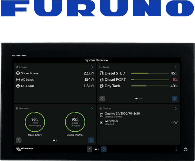
Task: Select the Generator device icon
Action: tap(102, 122)
